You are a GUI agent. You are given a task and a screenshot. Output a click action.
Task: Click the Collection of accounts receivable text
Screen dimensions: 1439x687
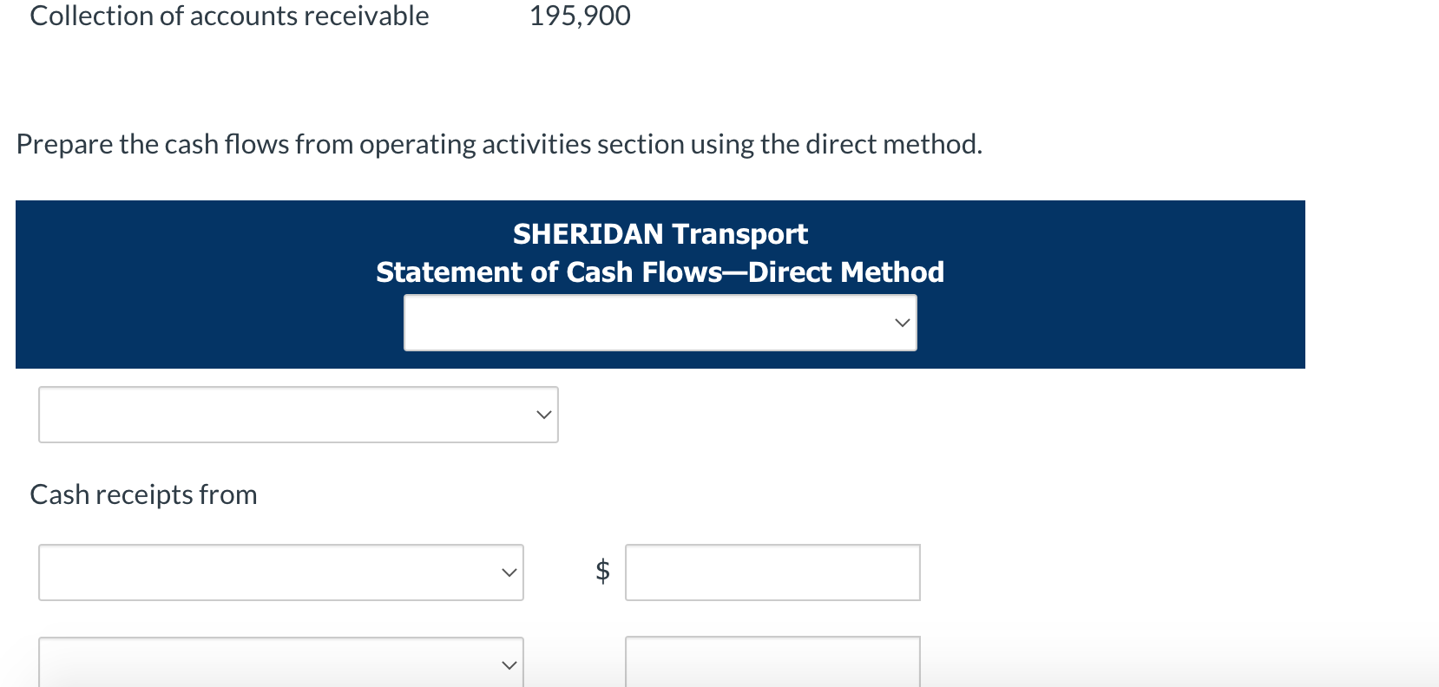(x=229, y=16)
